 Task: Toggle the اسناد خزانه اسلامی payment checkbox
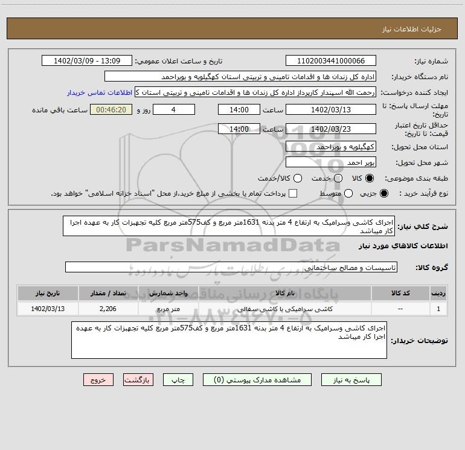293,193
